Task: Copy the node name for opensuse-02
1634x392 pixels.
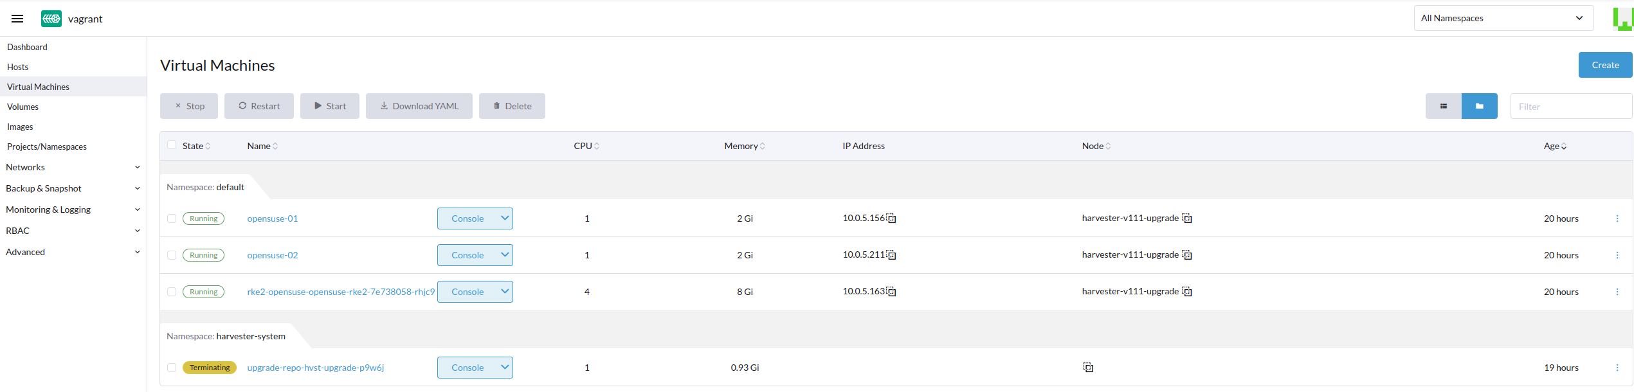Action: 1186,254
